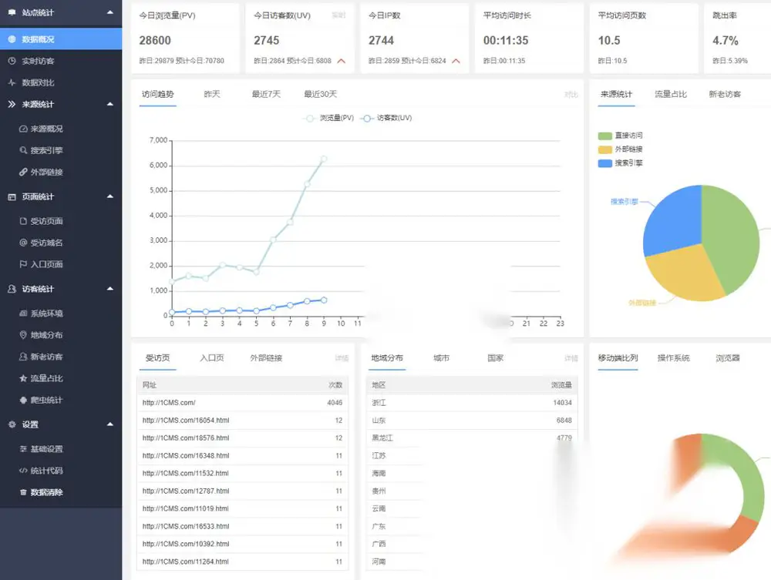Click the flag icon beside 入口页面
The height and width of the screenshot is (580, 771).
[23, 264]
